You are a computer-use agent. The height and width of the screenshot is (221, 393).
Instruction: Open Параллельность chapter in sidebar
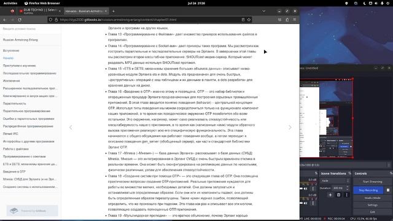tap(15, 104)
